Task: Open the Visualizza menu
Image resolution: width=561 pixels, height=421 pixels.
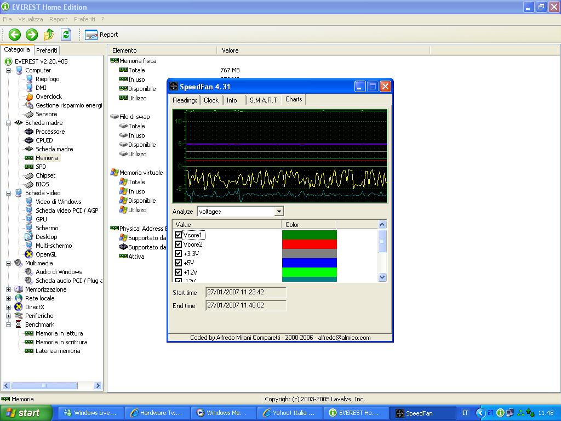Action: 31,19
